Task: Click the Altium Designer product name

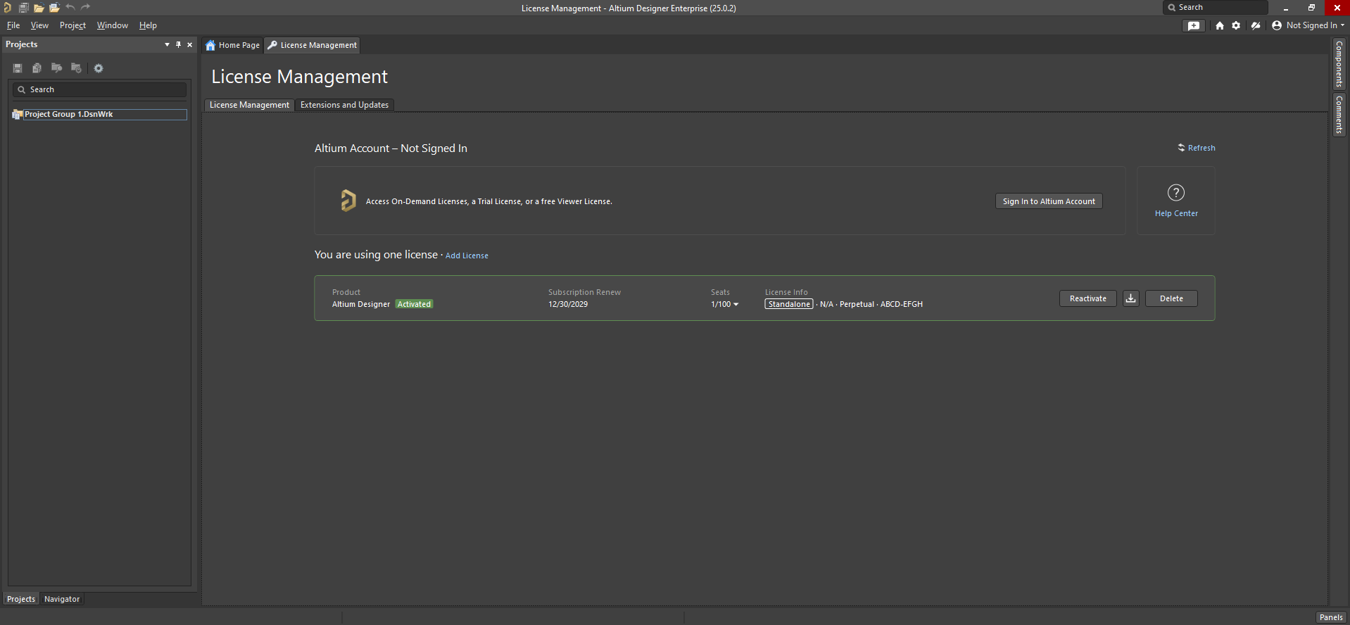Action: 361,304
